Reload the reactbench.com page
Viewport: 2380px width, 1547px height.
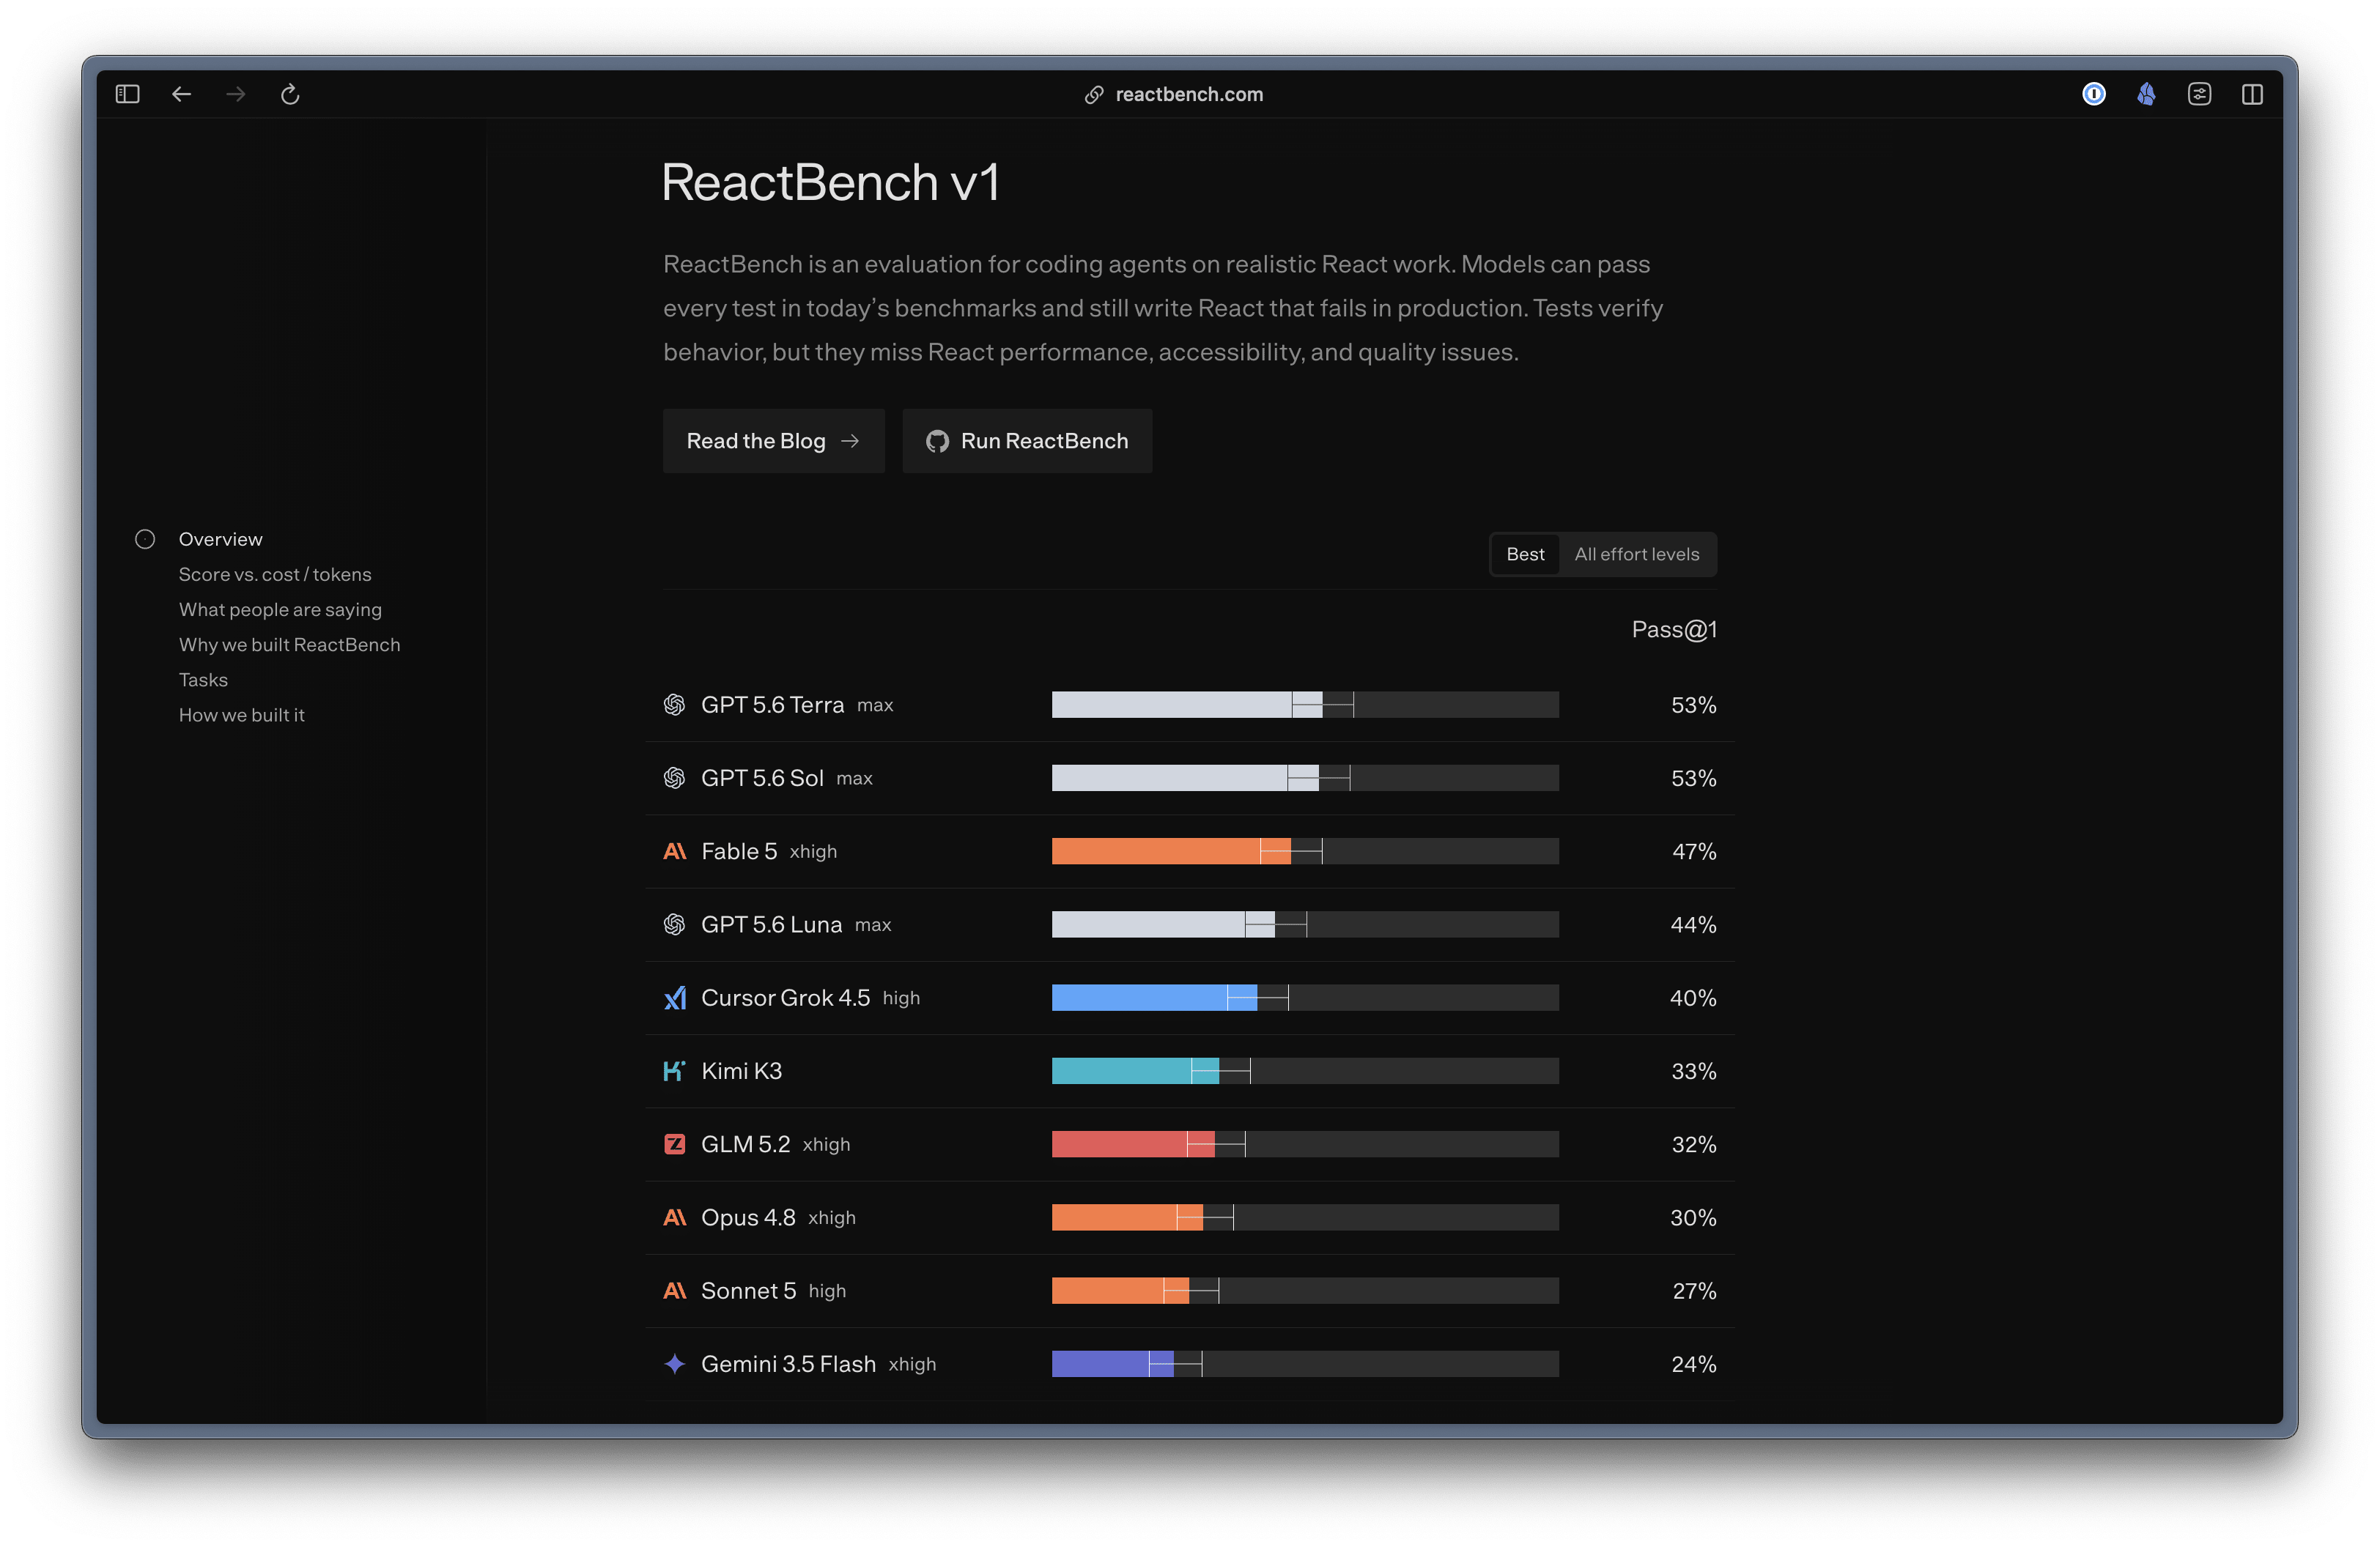(290, 94)
